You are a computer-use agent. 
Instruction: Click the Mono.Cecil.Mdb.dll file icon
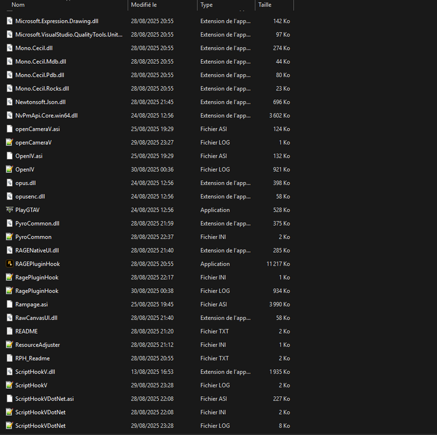pos(9,61)
